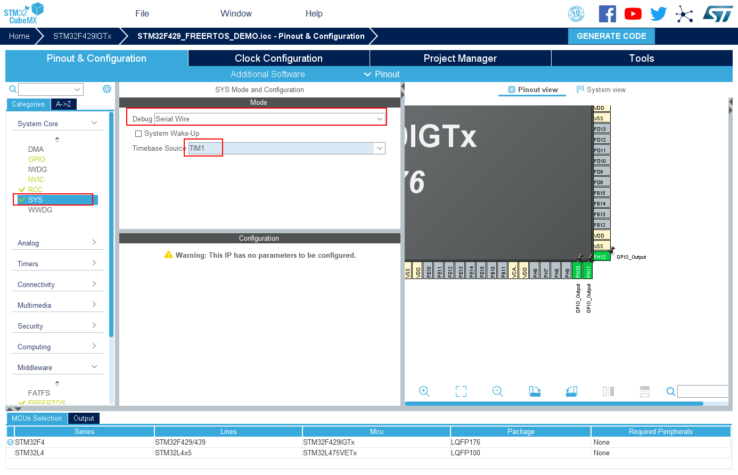This screenshot has height=475, width=738.
Task: Click the ST logo icon
Action: point(718,14)
